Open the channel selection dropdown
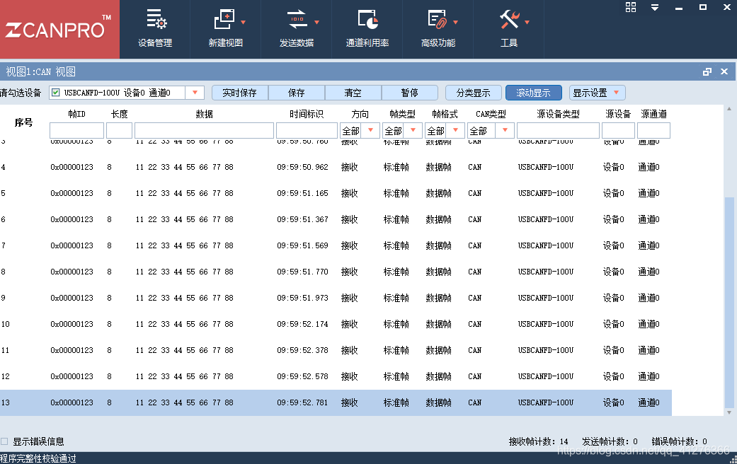Viewport: 737px width, 464px height. [x=195, y=92]
